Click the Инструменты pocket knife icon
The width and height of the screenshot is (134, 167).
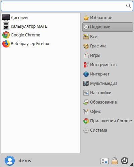pyautogui.click(x=86, y=65)
